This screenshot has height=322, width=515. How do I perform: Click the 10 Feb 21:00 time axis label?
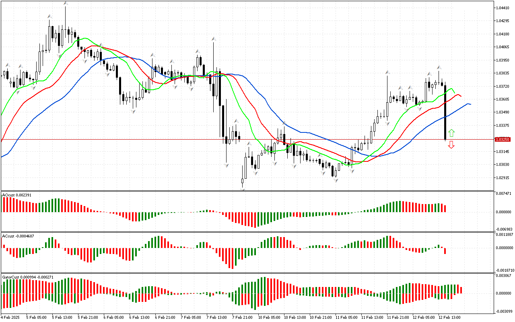pyautogui.click(x=321, y=318)
